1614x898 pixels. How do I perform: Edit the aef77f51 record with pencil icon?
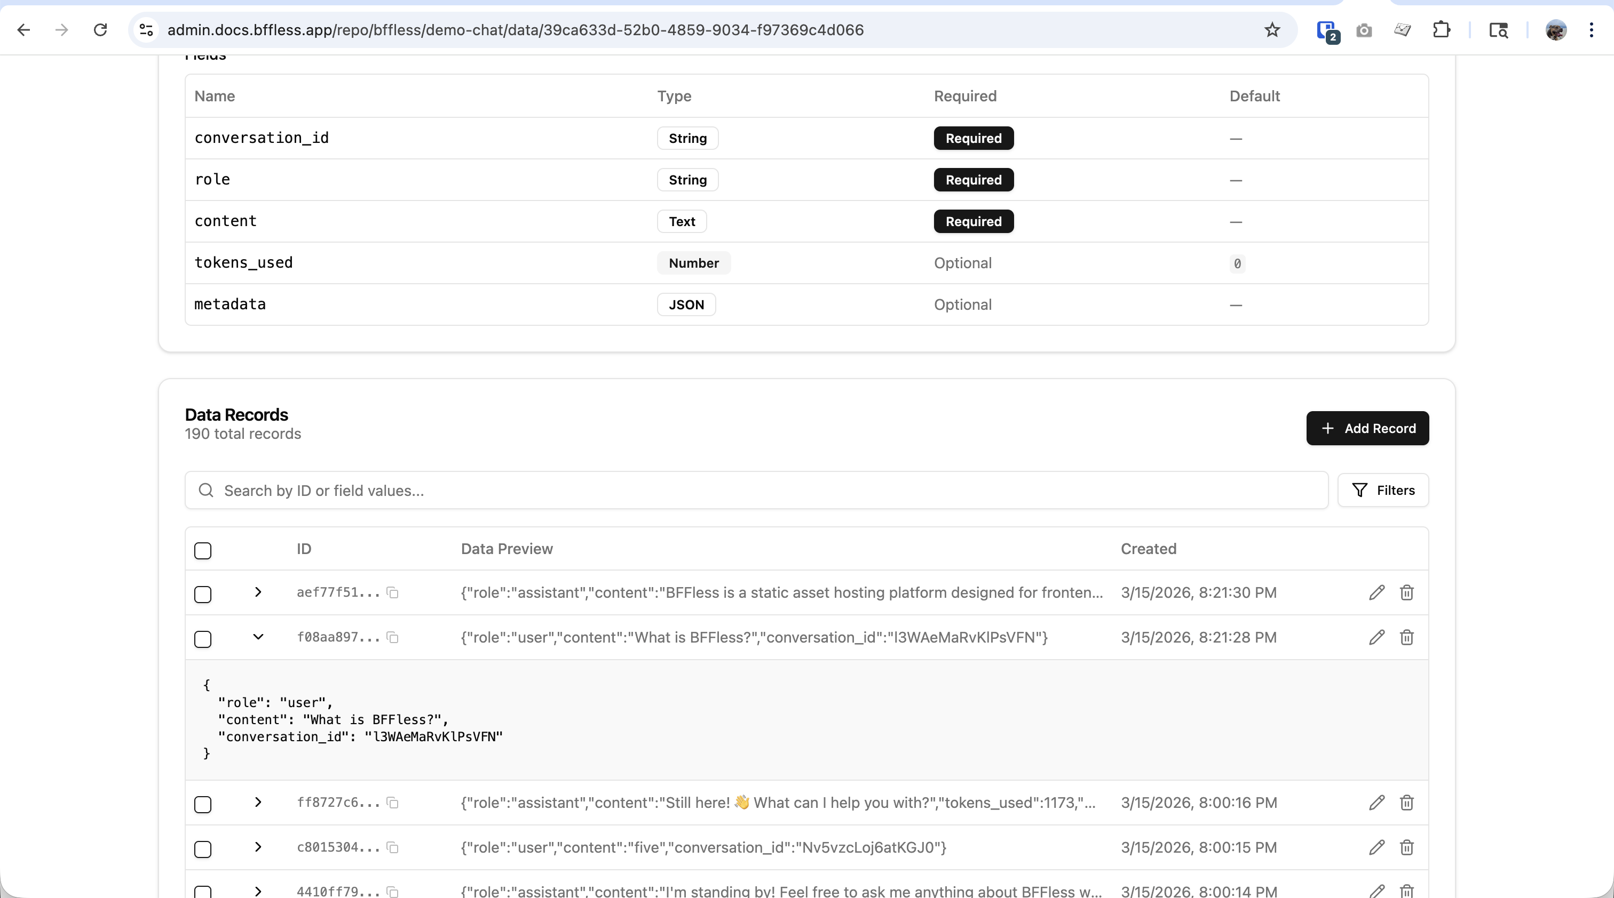click(1376, 592)
